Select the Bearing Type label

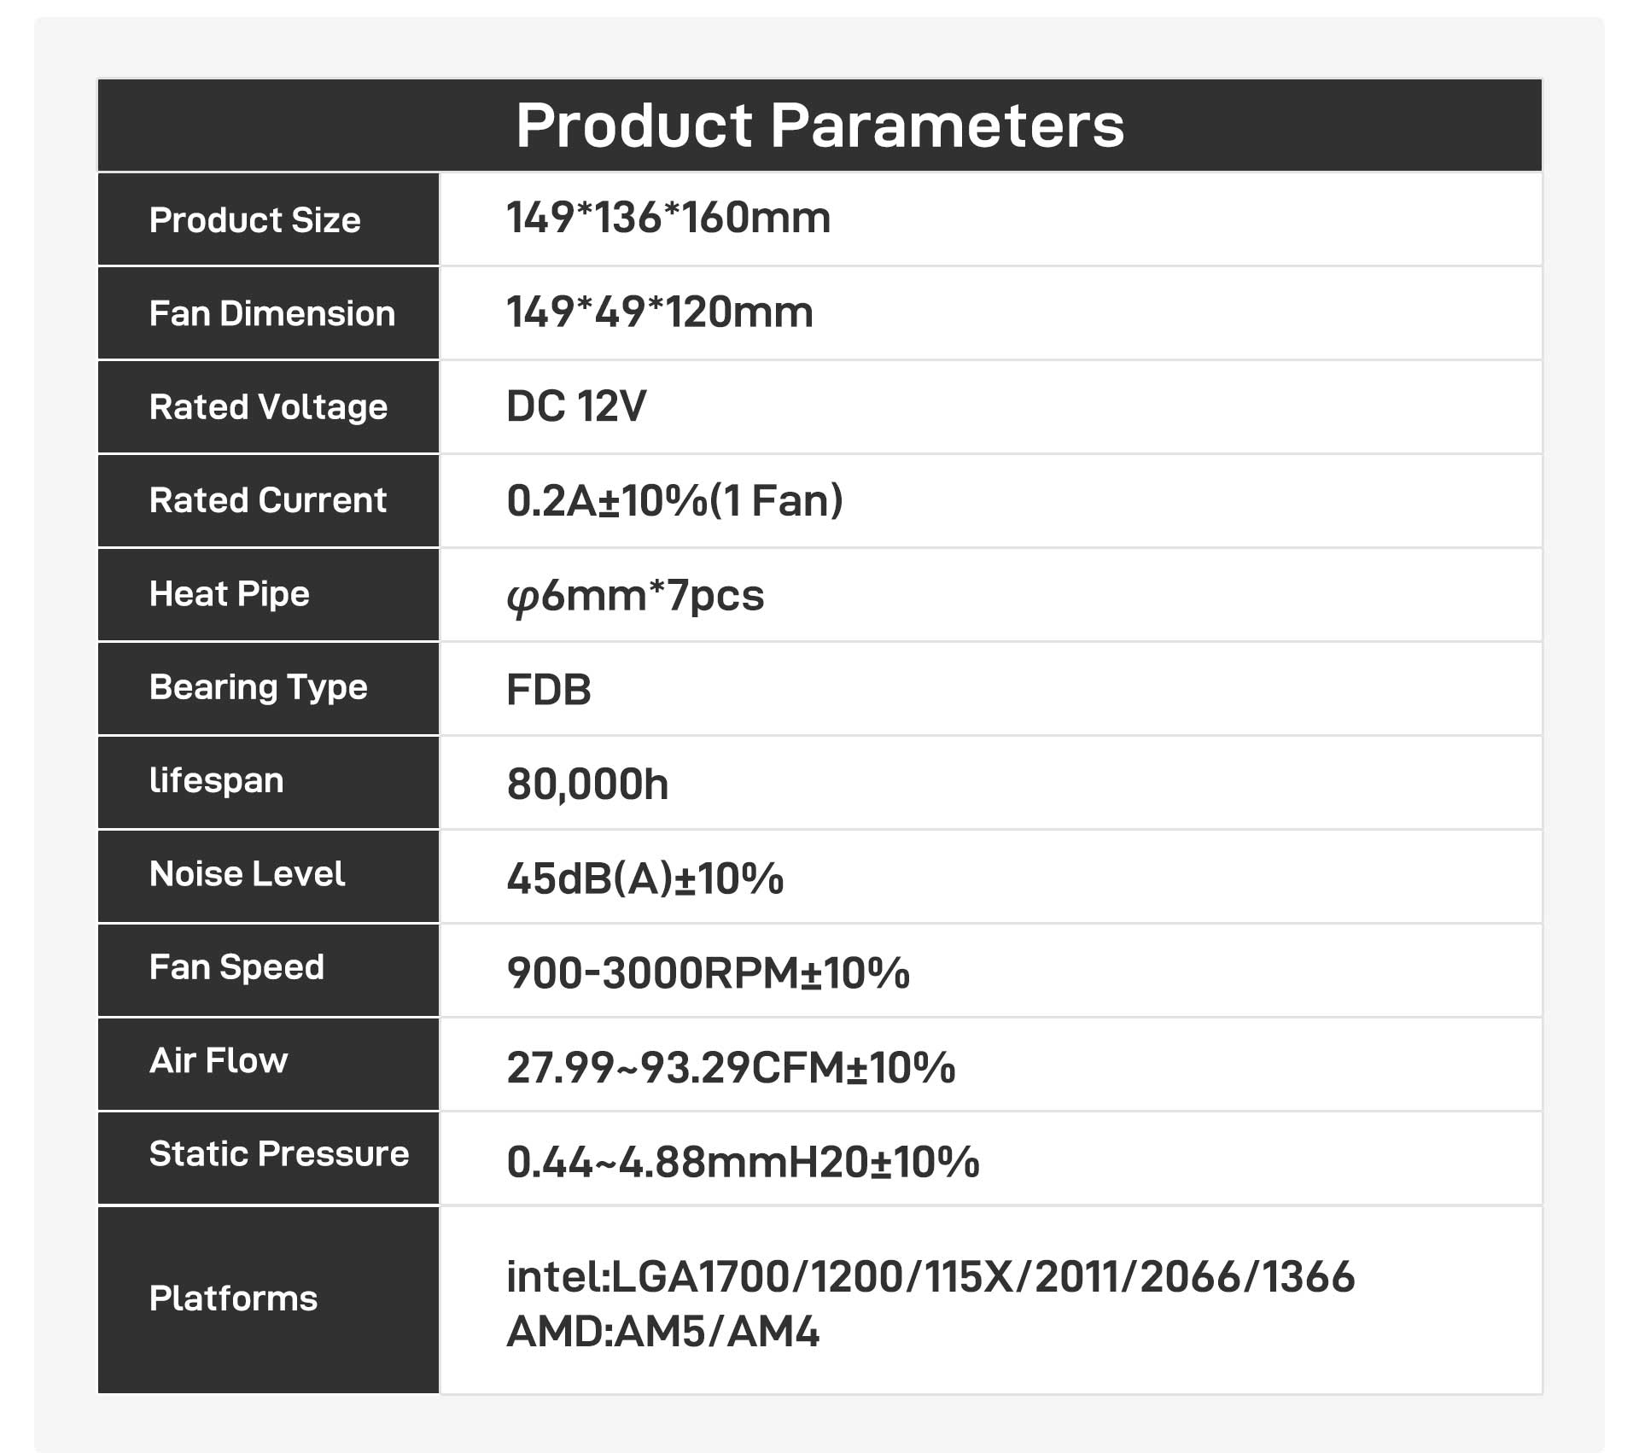pos(258,688)
